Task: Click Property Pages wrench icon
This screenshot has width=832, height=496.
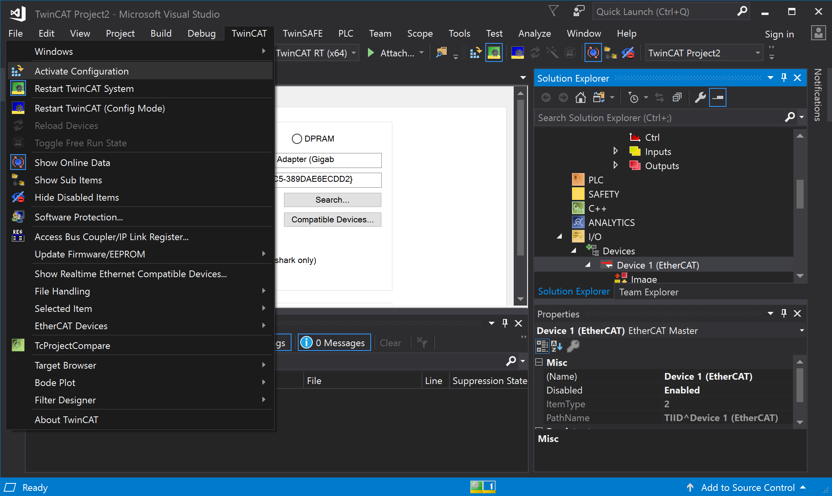Action: pos(573,346)
